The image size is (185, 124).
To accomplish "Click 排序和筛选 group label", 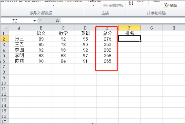I will pyautogui.click(x=156, y=13).
